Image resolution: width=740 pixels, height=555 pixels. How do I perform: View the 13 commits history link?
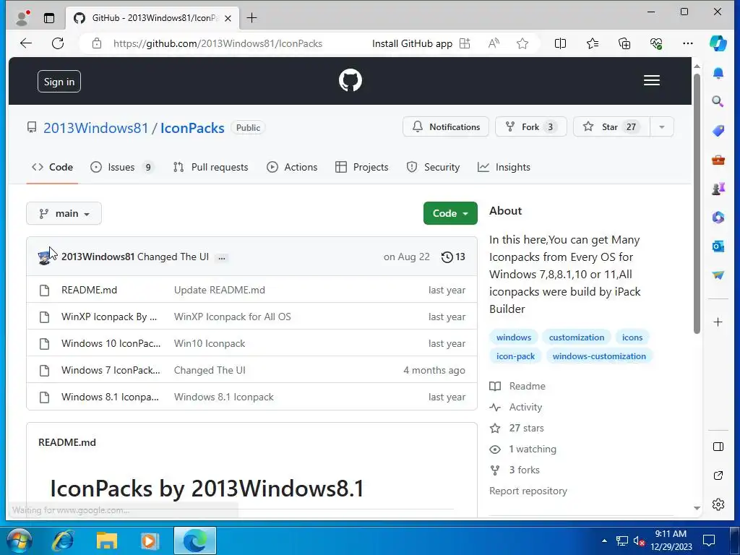coord(453,257)
